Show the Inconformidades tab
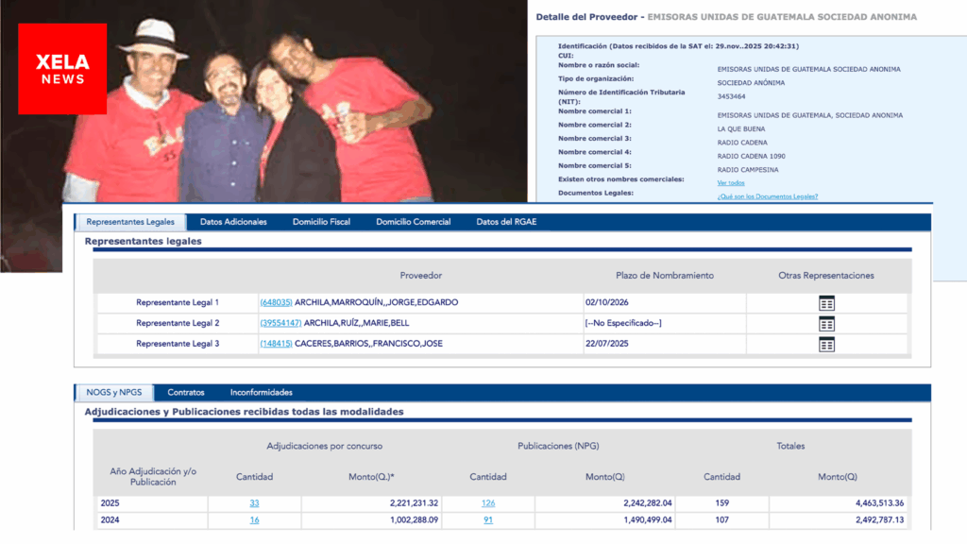 click(262, 392)
